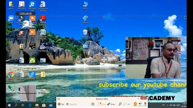Toggle the webcam icon in recorder toolbar

pos(135,104)
